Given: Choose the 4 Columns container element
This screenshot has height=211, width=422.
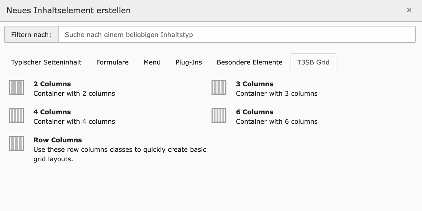Looking at the screenshot, I should pos(52,112).
